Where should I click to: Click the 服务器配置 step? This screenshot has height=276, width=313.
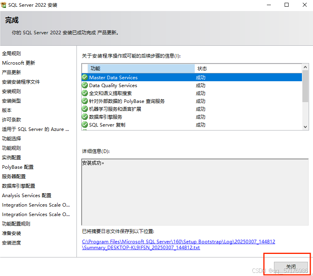(14, 177)
